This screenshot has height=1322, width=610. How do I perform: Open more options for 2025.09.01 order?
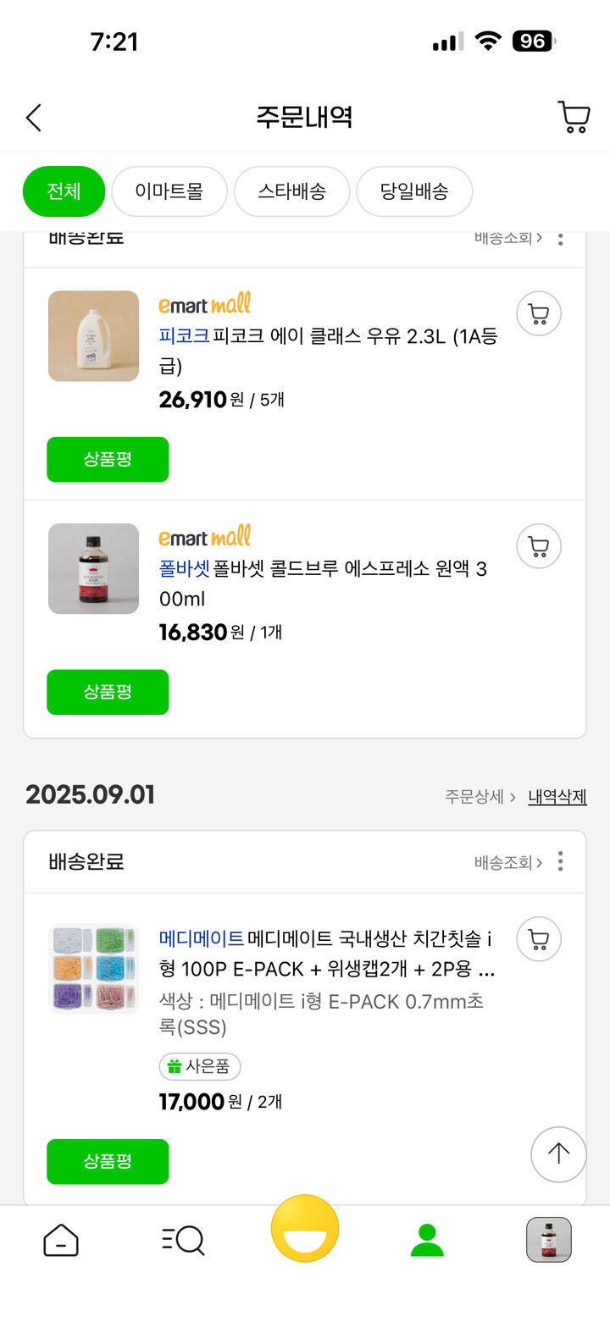[560, 862]
